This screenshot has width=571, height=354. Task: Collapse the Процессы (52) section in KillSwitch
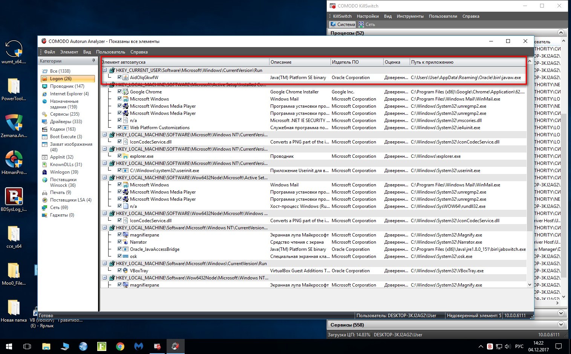[x=561, y=33]
